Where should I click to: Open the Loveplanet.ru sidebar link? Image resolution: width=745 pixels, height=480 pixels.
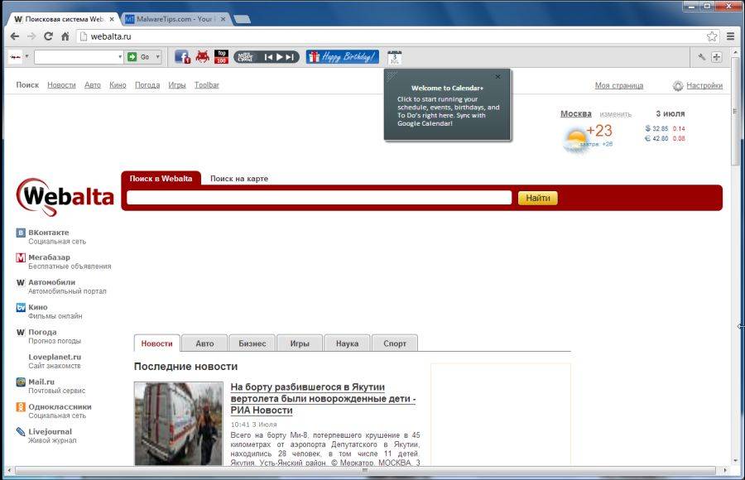[55, 357]
